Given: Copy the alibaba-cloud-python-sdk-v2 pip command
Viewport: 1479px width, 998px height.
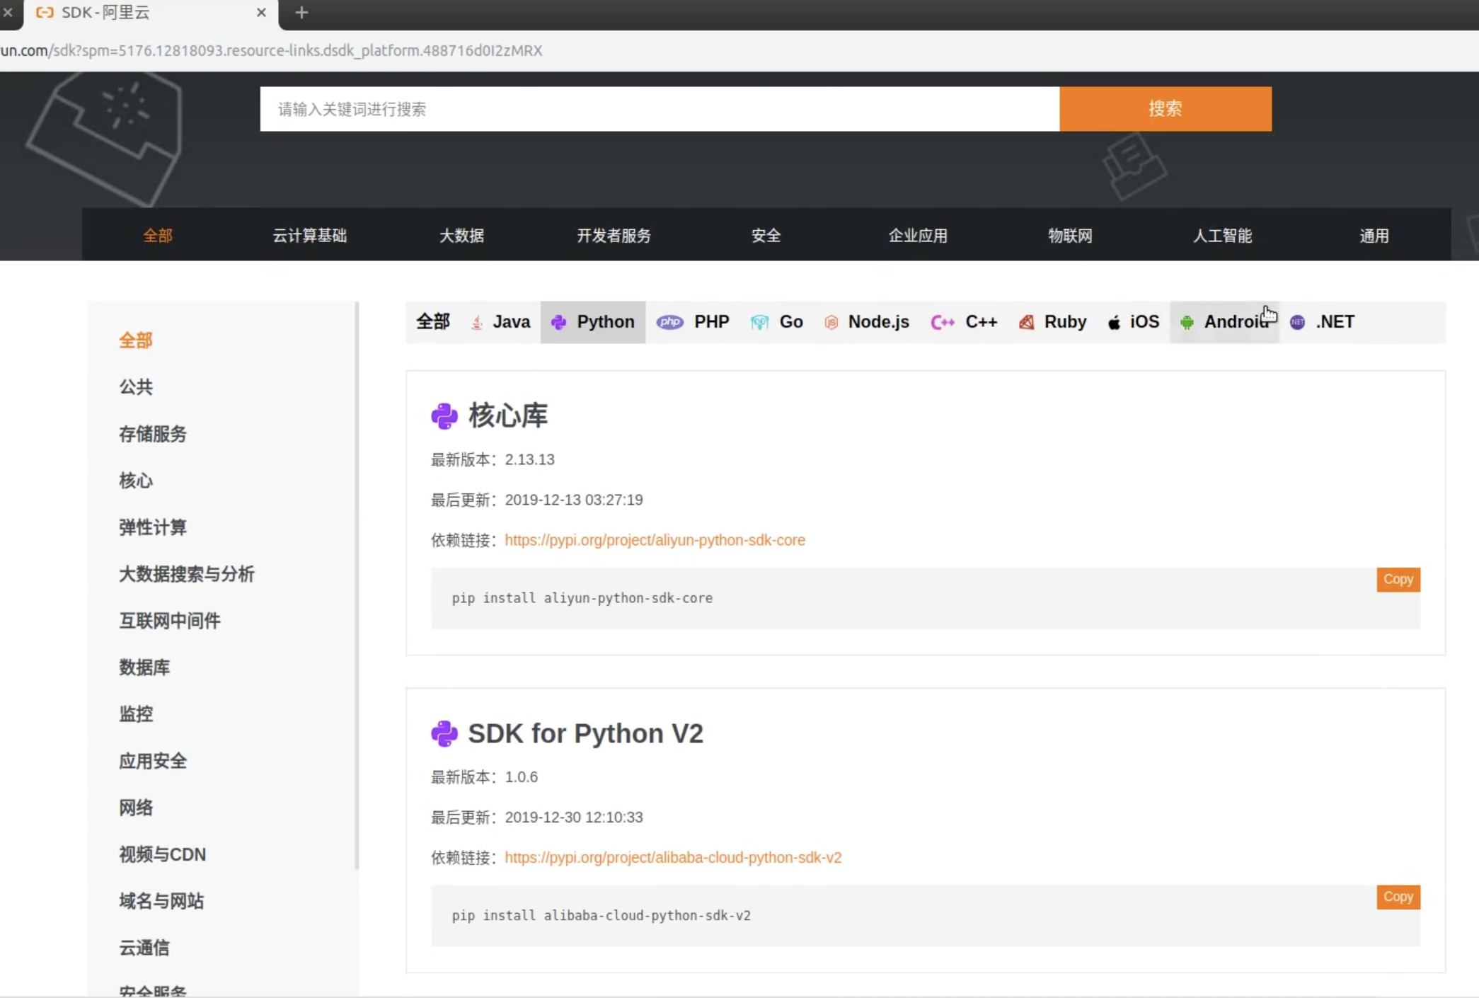Looking at the screenshot, I should pyautogui.click(x=1398, y=897).
